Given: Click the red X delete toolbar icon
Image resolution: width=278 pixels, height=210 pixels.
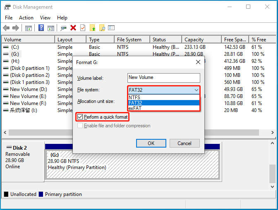Looking at the screenshot, I should [73, 28].
